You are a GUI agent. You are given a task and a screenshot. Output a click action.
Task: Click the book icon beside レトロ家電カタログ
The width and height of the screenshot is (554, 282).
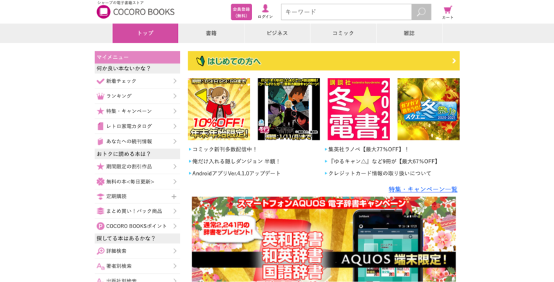(100, 126)
